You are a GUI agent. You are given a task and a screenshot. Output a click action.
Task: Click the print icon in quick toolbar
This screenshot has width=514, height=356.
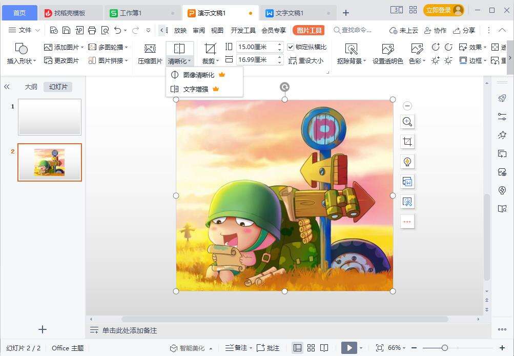click(x=92, y=30)
